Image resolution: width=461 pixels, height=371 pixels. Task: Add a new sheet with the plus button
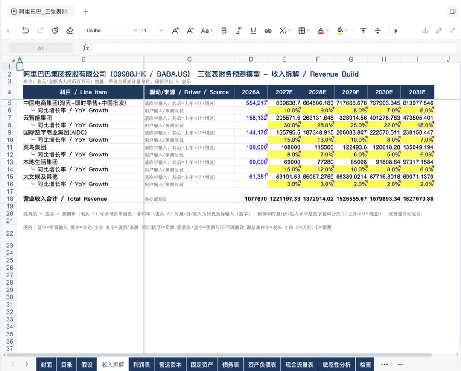[400, 365]
